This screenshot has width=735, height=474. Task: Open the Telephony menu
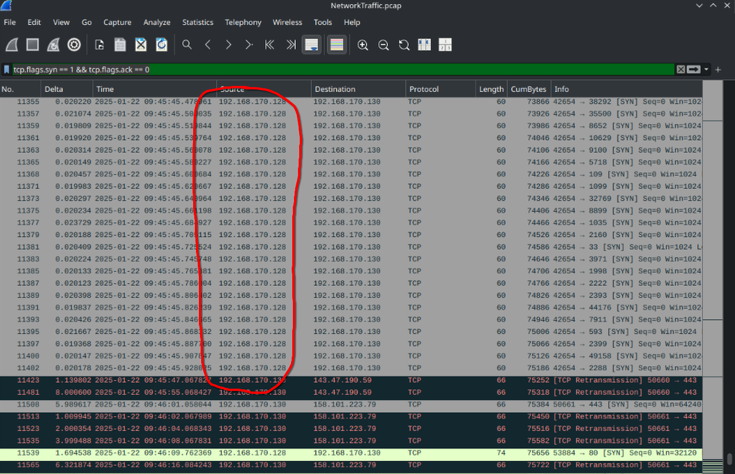click(x=243, y=22)
